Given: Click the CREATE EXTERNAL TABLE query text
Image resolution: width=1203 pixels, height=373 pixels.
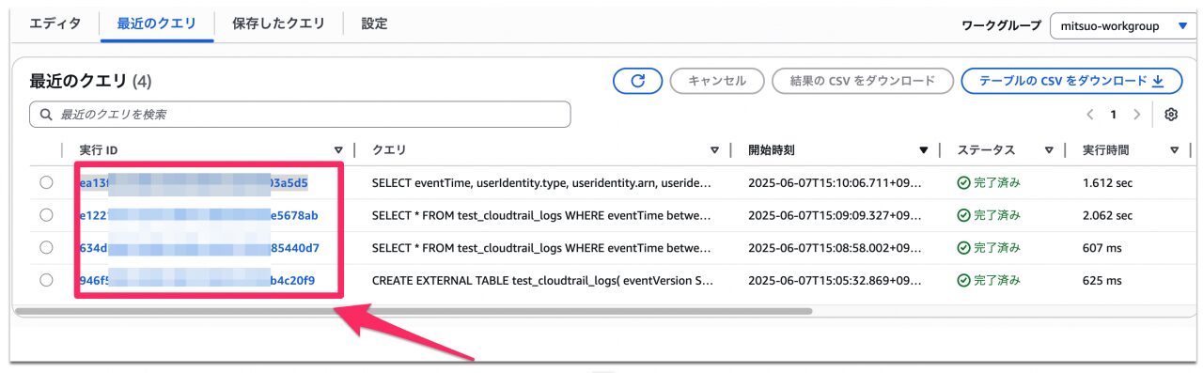Looking at the screenshot, I should (x=542, y=280).
